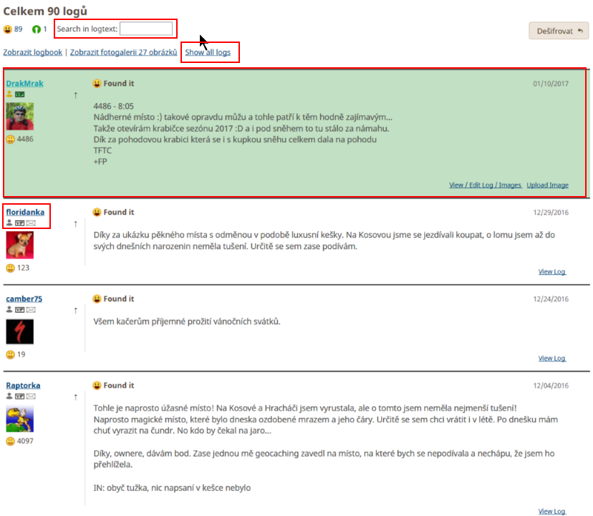Open Zobrazit fotogalerii 27 obrázků link
The image size is (593, 516).
pos(123,53)
